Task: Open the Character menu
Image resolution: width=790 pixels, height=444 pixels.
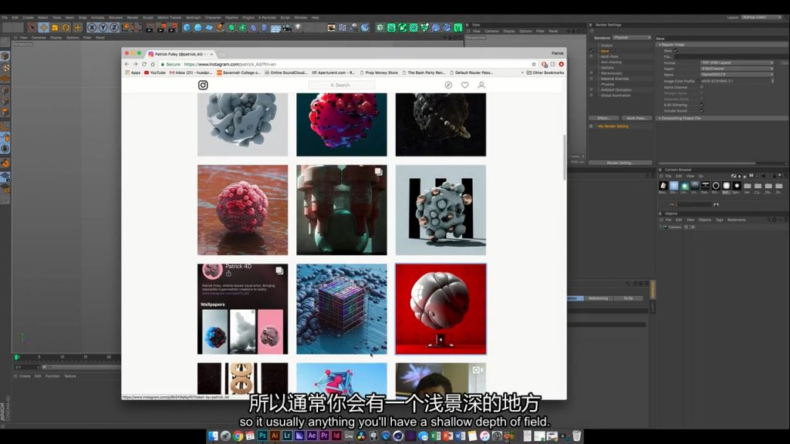Action: [x=213, y=18]
